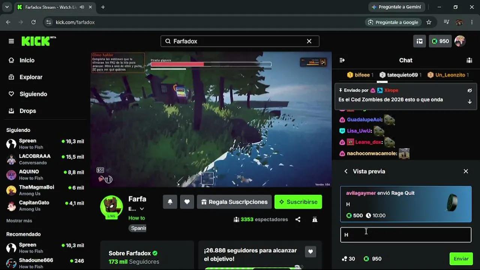Viewport: 480px width, 270px height.
Task: Open TheMagmaBoi channel in sidebar
Action: [45, 190]
